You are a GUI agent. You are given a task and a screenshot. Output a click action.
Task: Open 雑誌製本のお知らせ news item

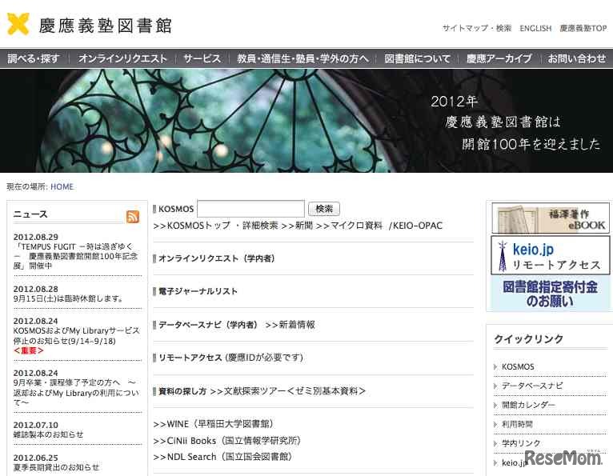[x=48, y=434]
